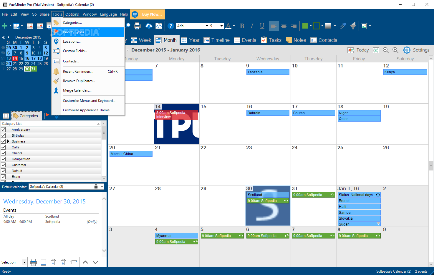Open the Tasks view
Screen dimensions: 434x275
(x=271, y=40)
